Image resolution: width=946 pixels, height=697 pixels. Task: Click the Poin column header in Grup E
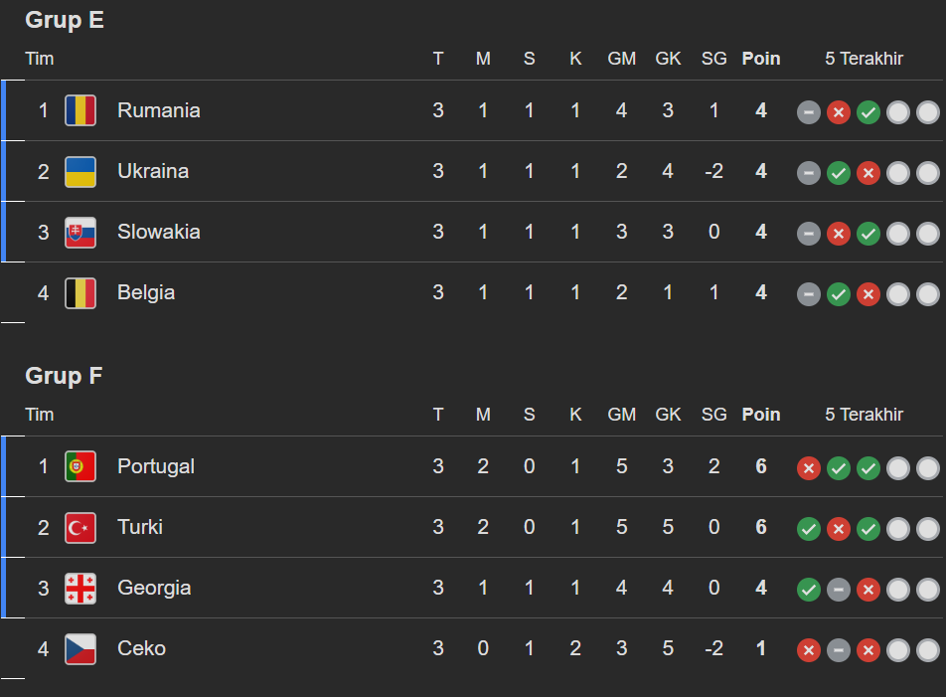tap(761, 59)
